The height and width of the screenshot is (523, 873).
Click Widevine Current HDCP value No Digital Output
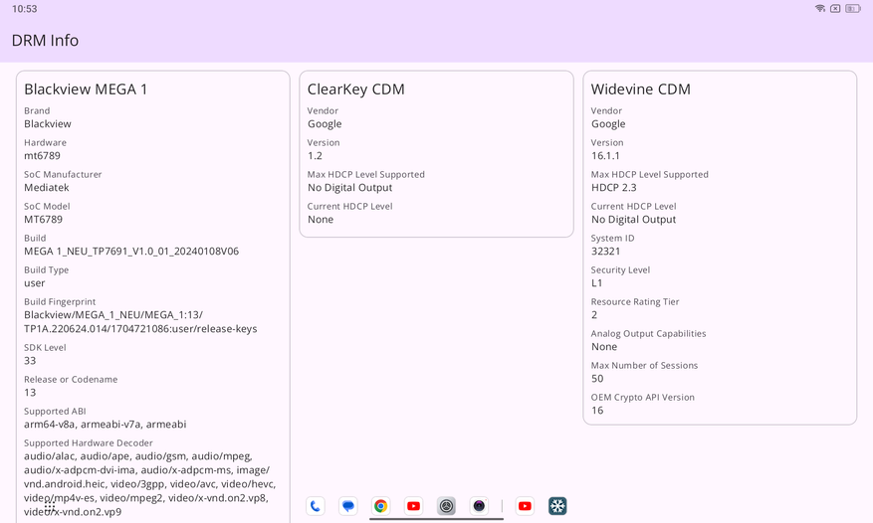point(633,220)
